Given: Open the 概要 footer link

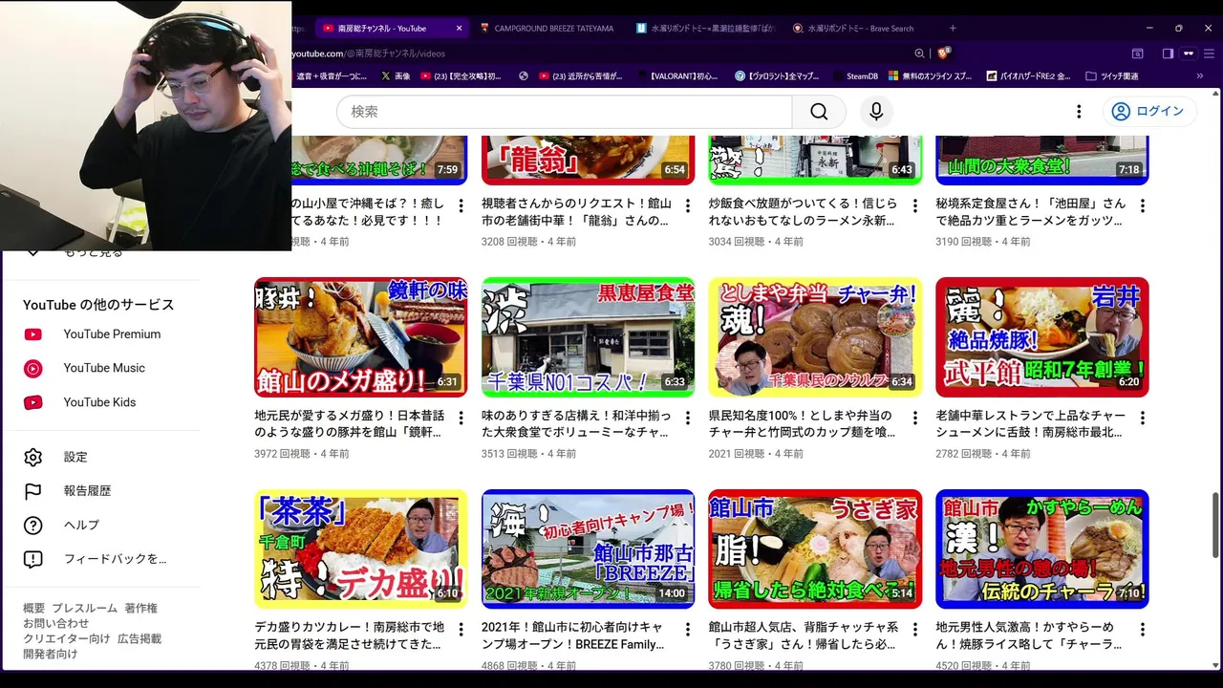Looking at the screenshot, I should pos(33,608).
